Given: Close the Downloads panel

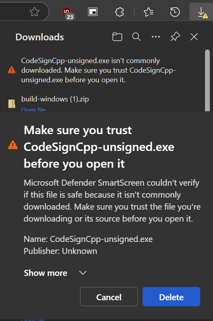Looking at the screenshot, I should 194,37.
